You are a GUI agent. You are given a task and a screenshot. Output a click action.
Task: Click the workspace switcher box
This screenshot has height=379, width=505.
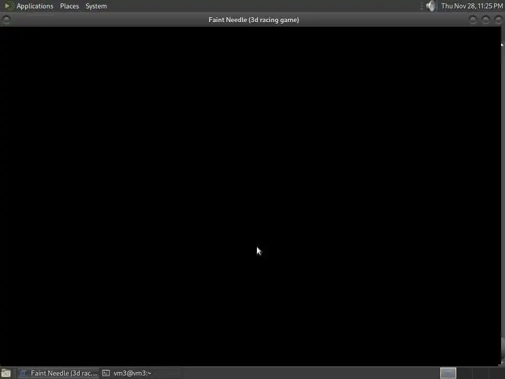(448, 373)
